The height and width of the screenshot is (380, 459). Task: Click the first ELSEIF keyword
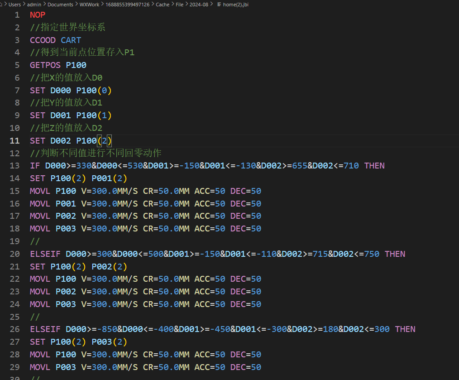(45, 254)
